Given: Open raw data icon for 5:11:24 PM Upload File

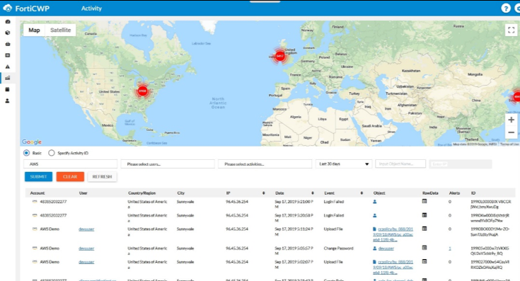Looking at the screenshot, I should [x=424, y=229].
